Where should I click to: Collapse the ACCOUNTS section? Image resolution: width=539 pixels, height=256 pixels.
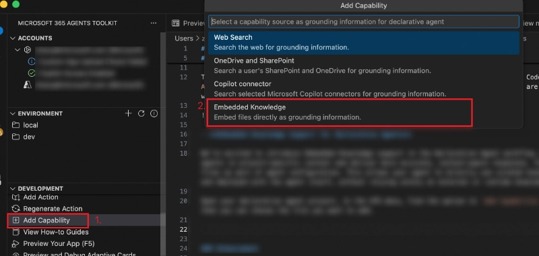click(13, 38)
